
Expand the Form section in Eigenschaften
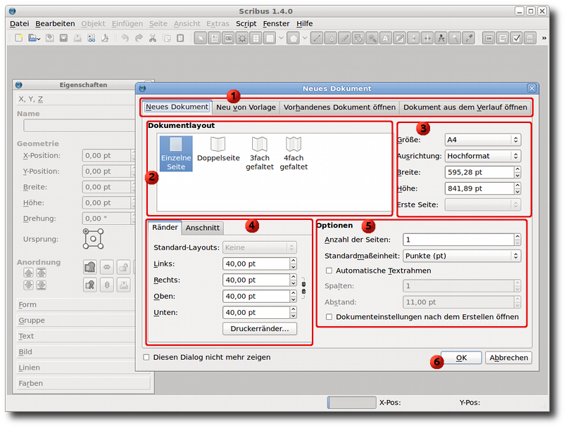[83, 305]
